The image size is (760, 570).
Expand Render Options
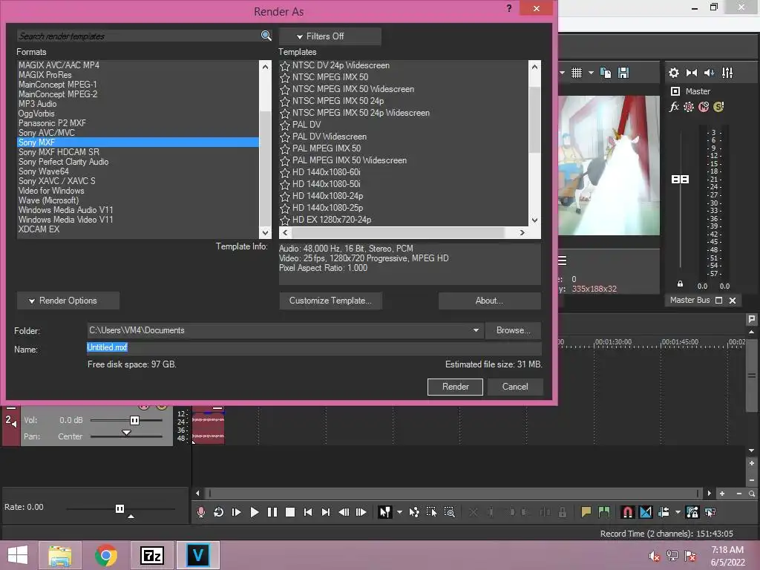[68, 301]
